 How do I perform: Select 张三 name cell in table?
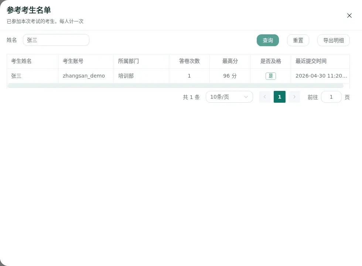coord(33,76)
